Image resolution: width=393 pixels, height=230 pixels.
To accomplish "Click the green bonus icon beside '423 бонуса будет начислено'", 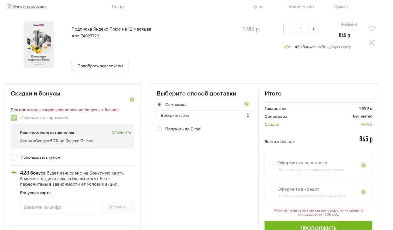I will [x=14, y=173].
